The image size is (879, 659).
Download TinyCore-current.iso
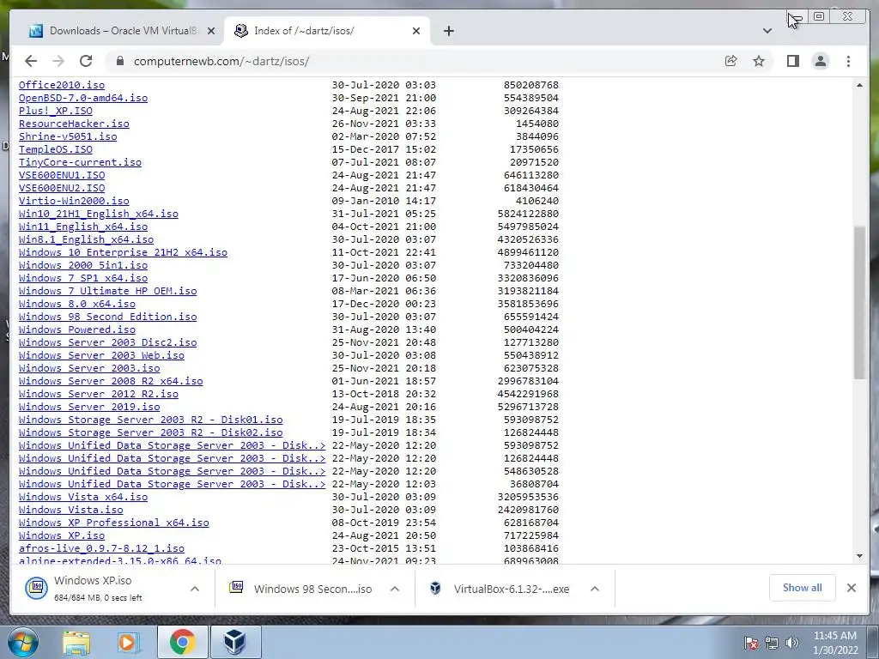tap(80, 162)
